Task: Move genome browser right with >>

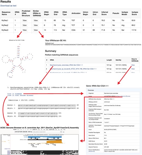Action: coord(28,129)
